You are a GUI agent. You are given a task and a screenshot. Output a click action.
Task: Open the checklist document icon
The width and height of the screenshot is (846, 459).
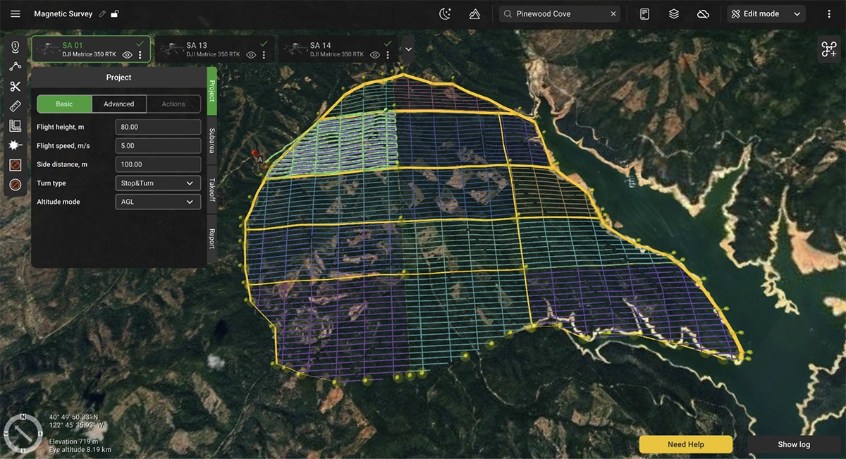(x=644, y=13)
